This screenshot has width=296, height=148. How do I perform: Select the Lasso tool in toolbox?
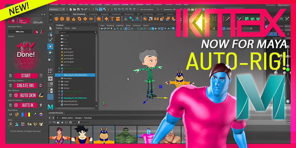point(50,34)
